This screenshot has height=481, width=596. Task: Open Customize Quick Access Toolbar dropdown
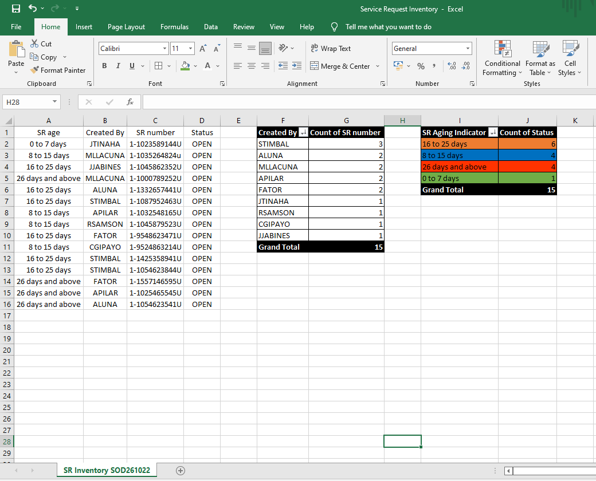[x=77, y=9]
